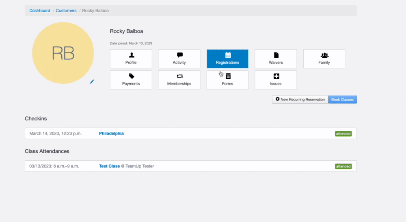Viewport: 406px width, 222px height.
Task: Navigate to Customers in the breadcrumb
Action: (66, 11)
